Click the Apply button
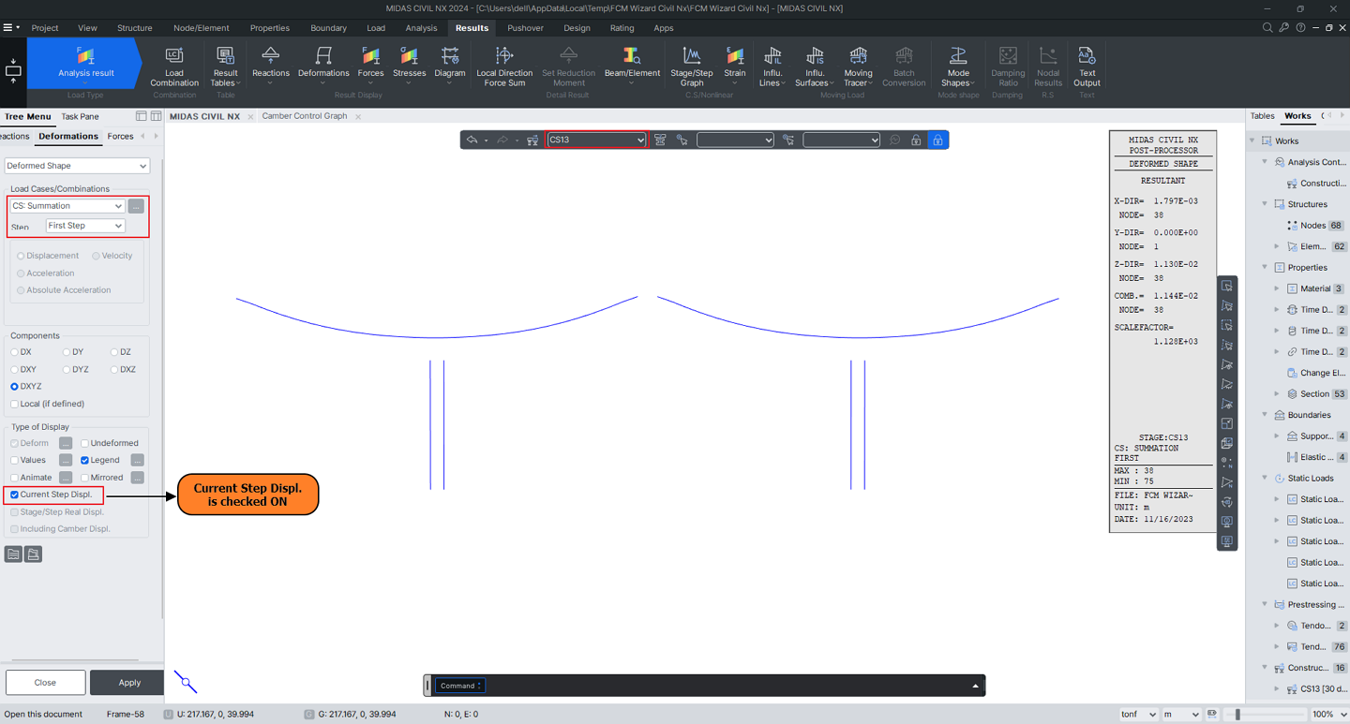Screen dimensions: 1350x724 click(128, 682)
